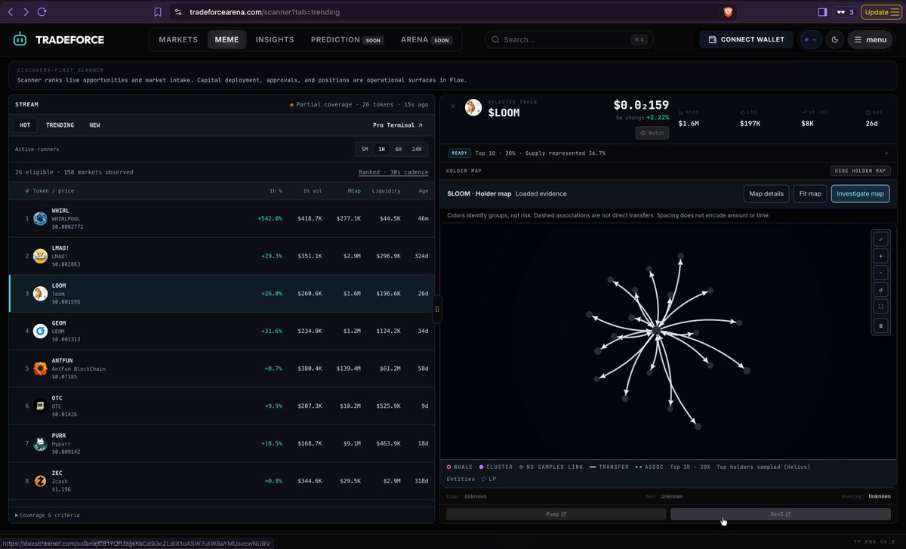Click the expand arrow icon on map toolbar
This screenshot has width=906, height=549.
click(880, 239)
